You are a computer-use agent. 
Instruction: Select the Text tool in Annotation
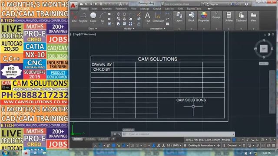coord(148,17)
